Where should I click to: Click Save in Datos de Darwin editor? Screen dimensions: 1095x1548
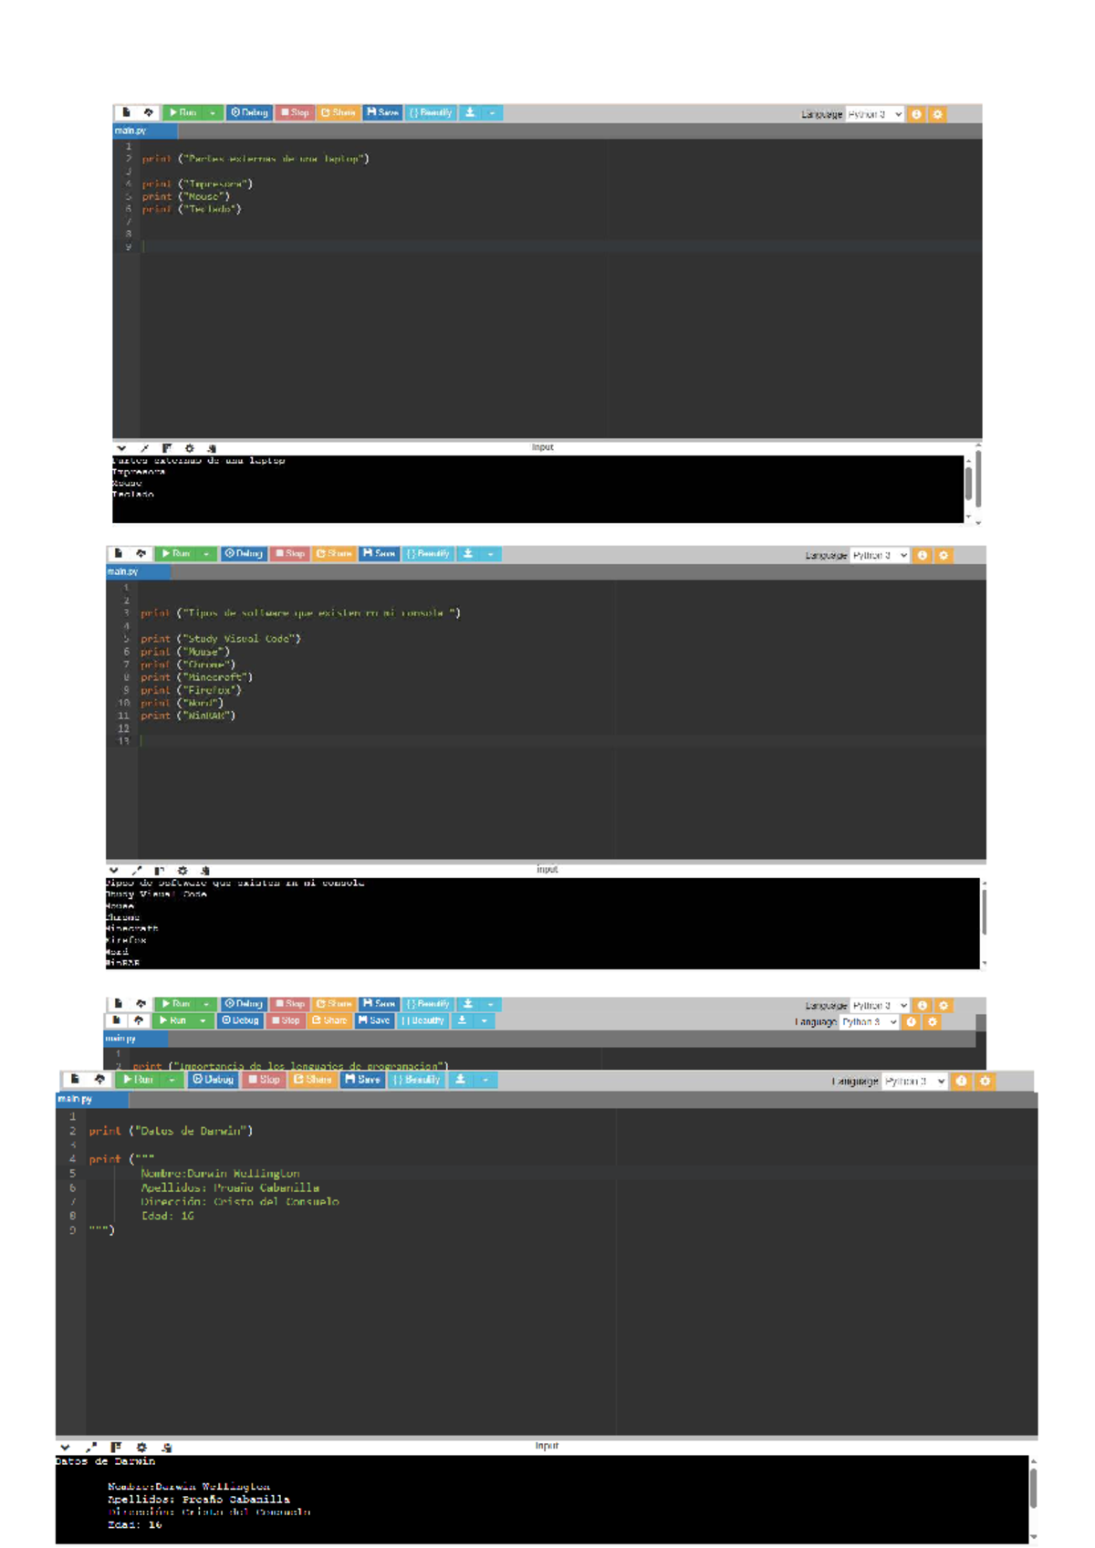tap(362, 1079)
